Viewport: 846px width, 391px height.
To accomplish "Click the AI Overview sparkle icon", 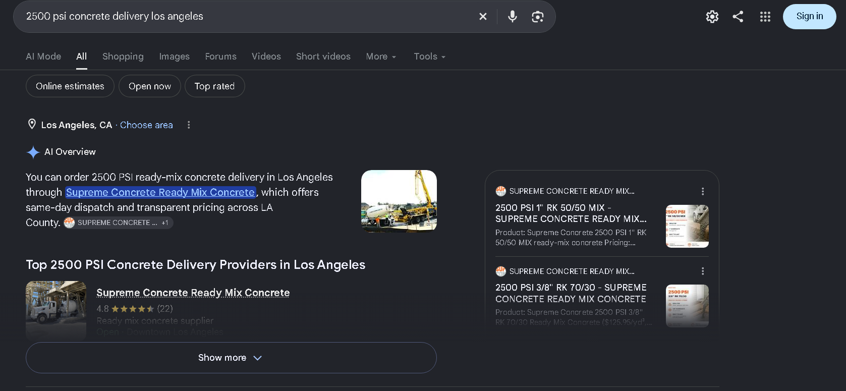I will (33, 152).
